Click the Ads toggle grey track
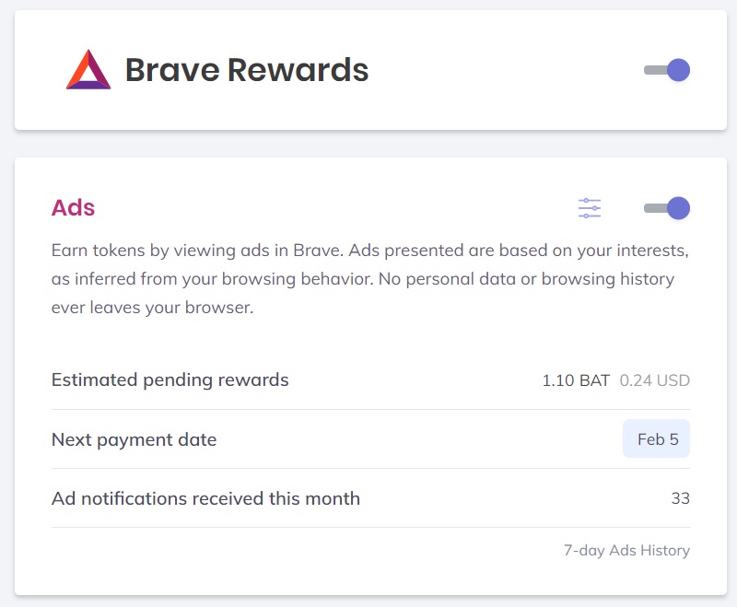The image size is (737, 607). (655, 208)
